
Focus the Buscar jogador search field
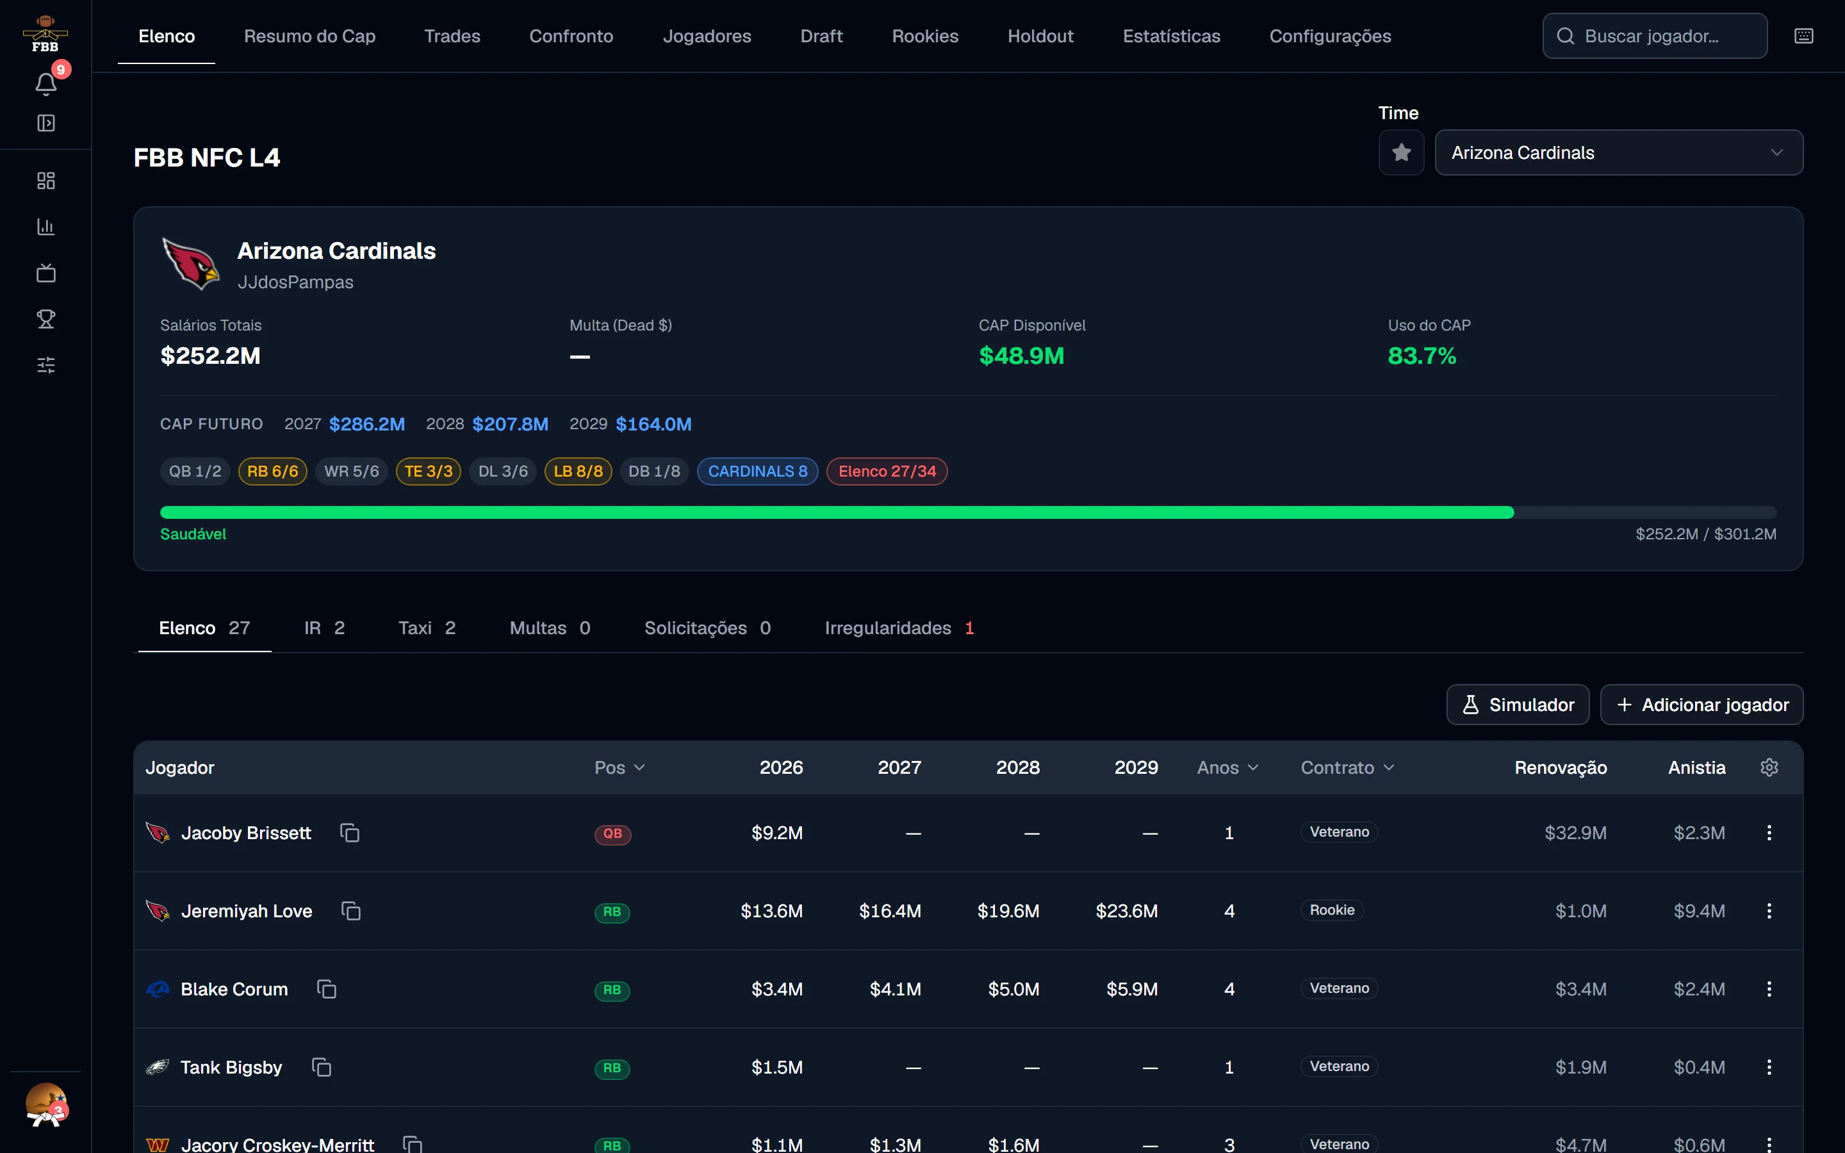1654,36
